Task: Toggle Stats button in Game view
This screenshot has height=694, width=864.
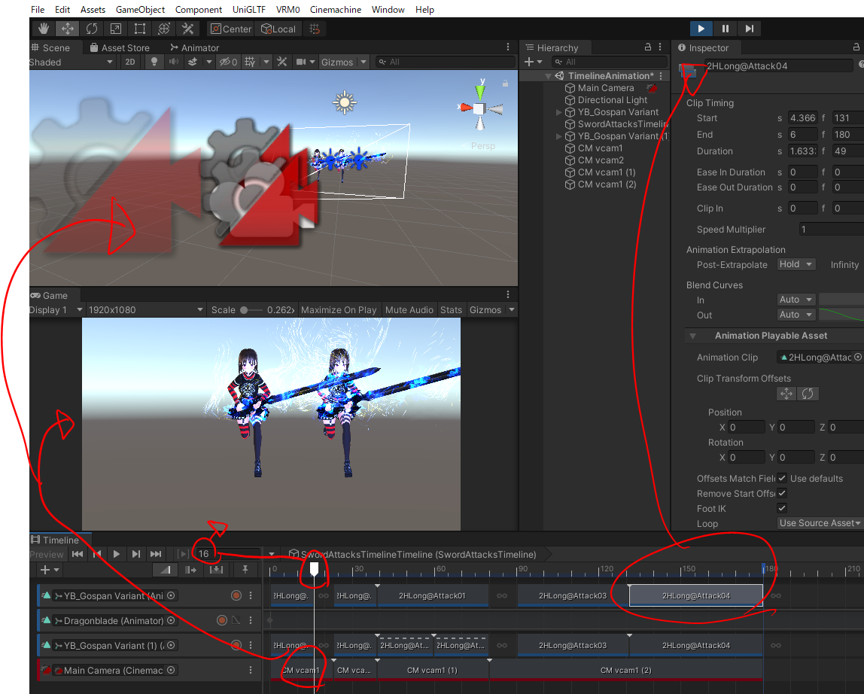Action: pyautogui.click(x=451, y=310)
